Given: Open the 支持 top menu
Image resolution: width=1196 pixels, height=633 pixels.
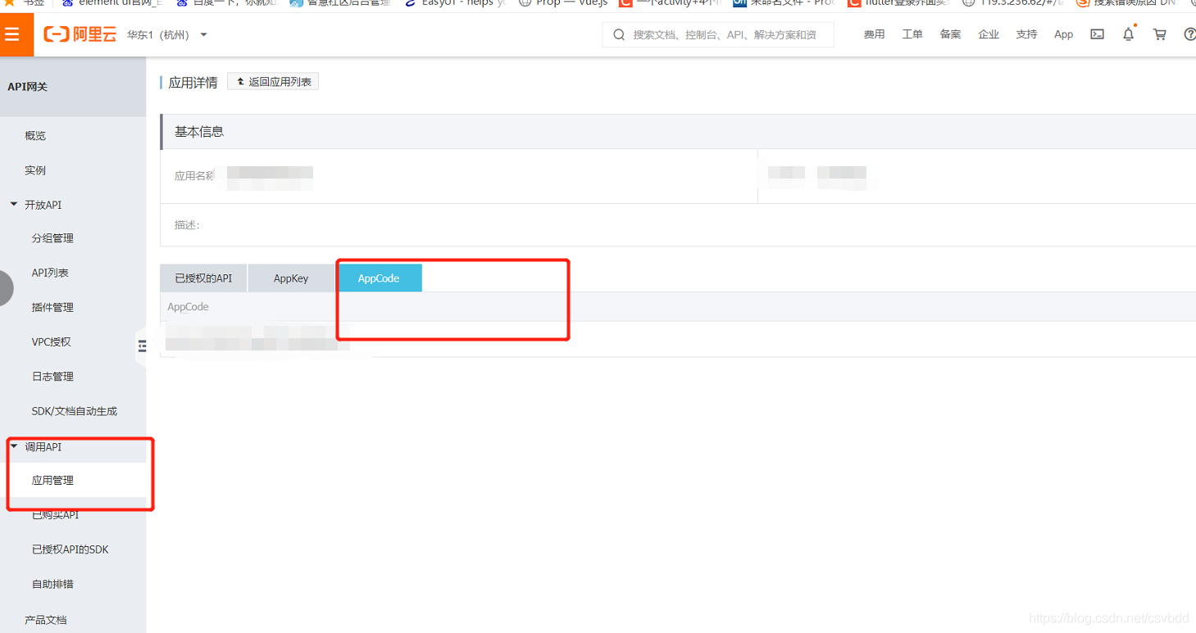Looking at the screenshot, I should pyautogui.click(x=1026, y=34).
